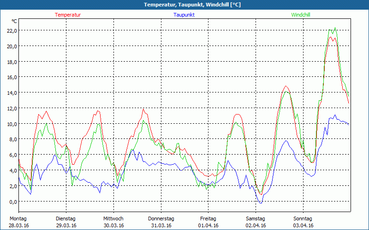Click the red Temperatur legend label
The image size is (369, 230).
tap(68, 15)
